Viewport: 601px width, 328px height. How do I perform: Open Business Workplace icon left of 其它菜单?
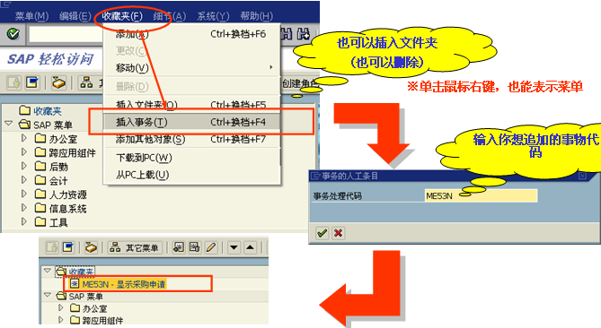[91, 247]
